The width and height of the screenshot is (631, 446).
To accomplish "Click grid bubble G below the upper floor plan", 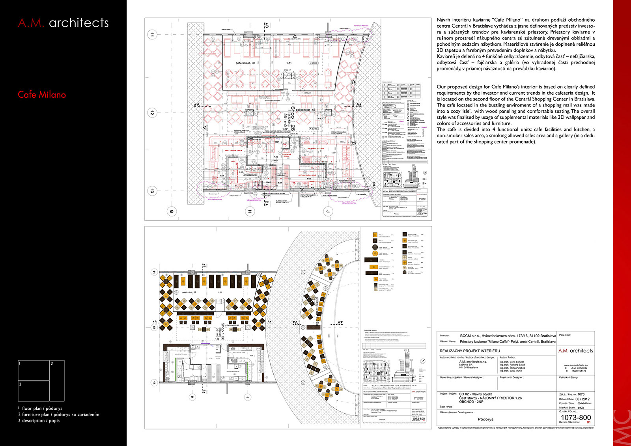I will click(x=172, y=212).
